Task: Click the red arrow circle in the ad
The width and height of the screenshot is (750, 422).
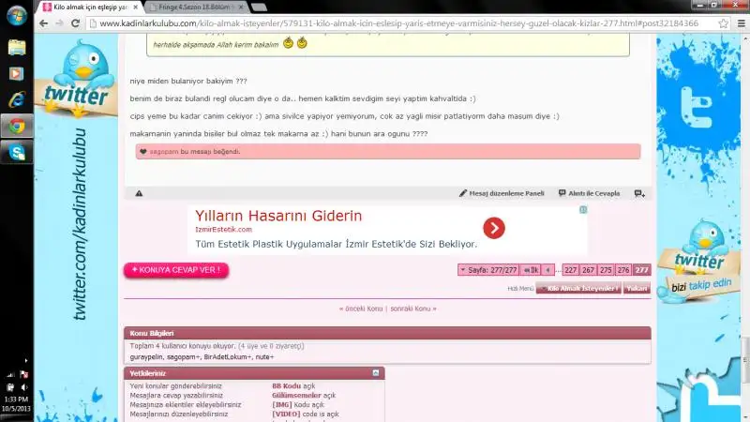Action: click(494, 228)
